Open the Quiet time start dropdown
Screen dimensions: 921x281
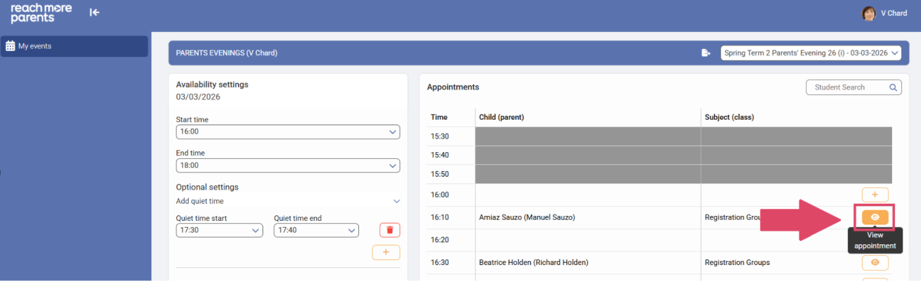219,230
